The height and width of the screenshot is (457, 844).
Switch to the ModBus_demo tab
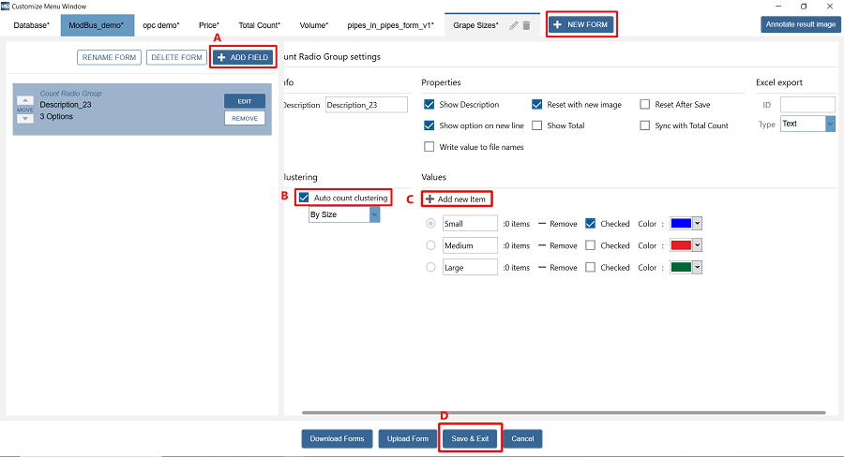click(x=97, y=25)
